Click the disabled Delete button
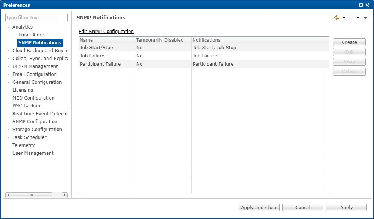 click(349, 71)
